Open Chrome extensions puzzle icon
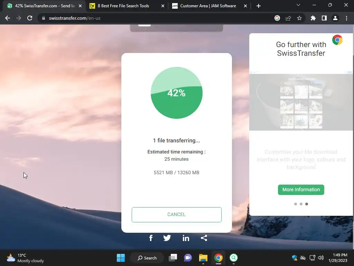The image size is (354, 266). point(313,18)
